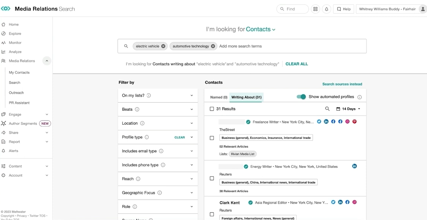Check the 31 Results select-all checkbox

(x=212, y=109)
